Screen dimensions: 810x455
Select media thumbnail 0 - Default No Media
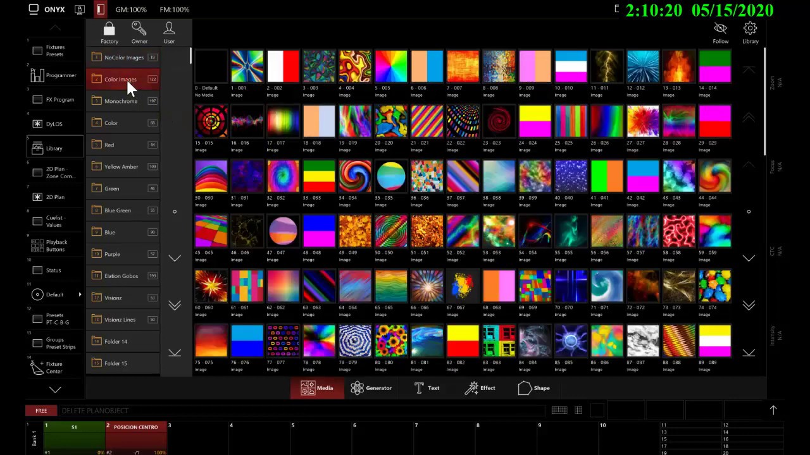coord(211,66)
